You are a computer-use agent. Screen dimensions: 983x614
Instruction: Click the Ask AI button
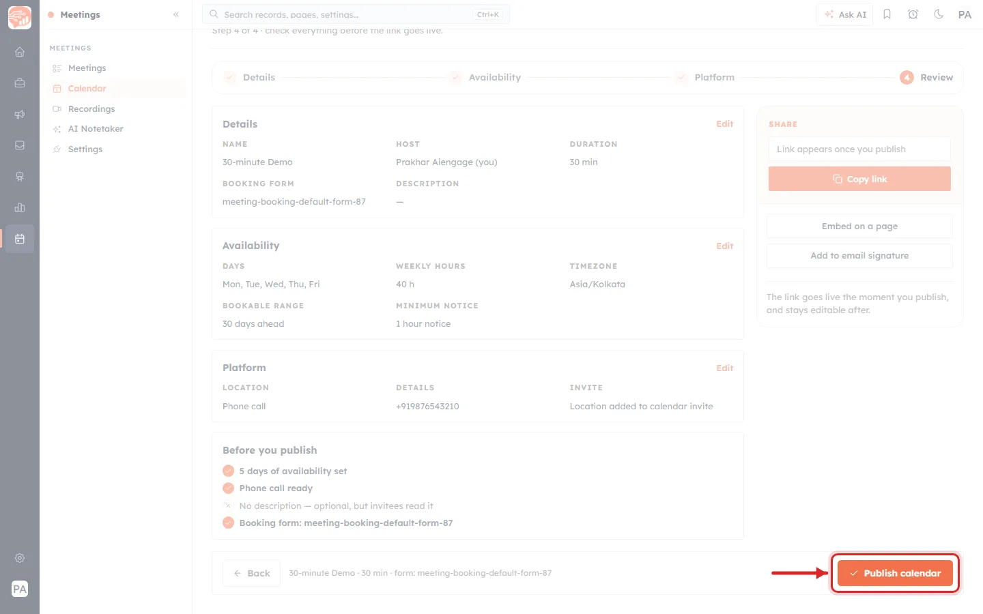845,14
